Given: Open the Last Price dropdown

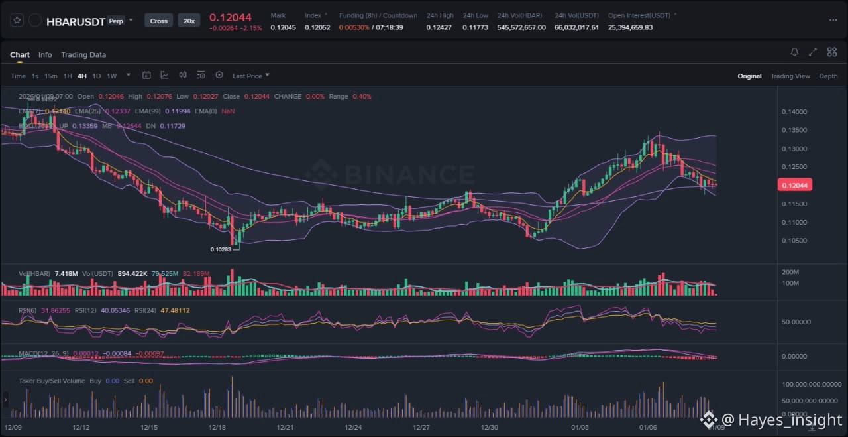Looking at the screenshot, I should [x=251, y=76].
